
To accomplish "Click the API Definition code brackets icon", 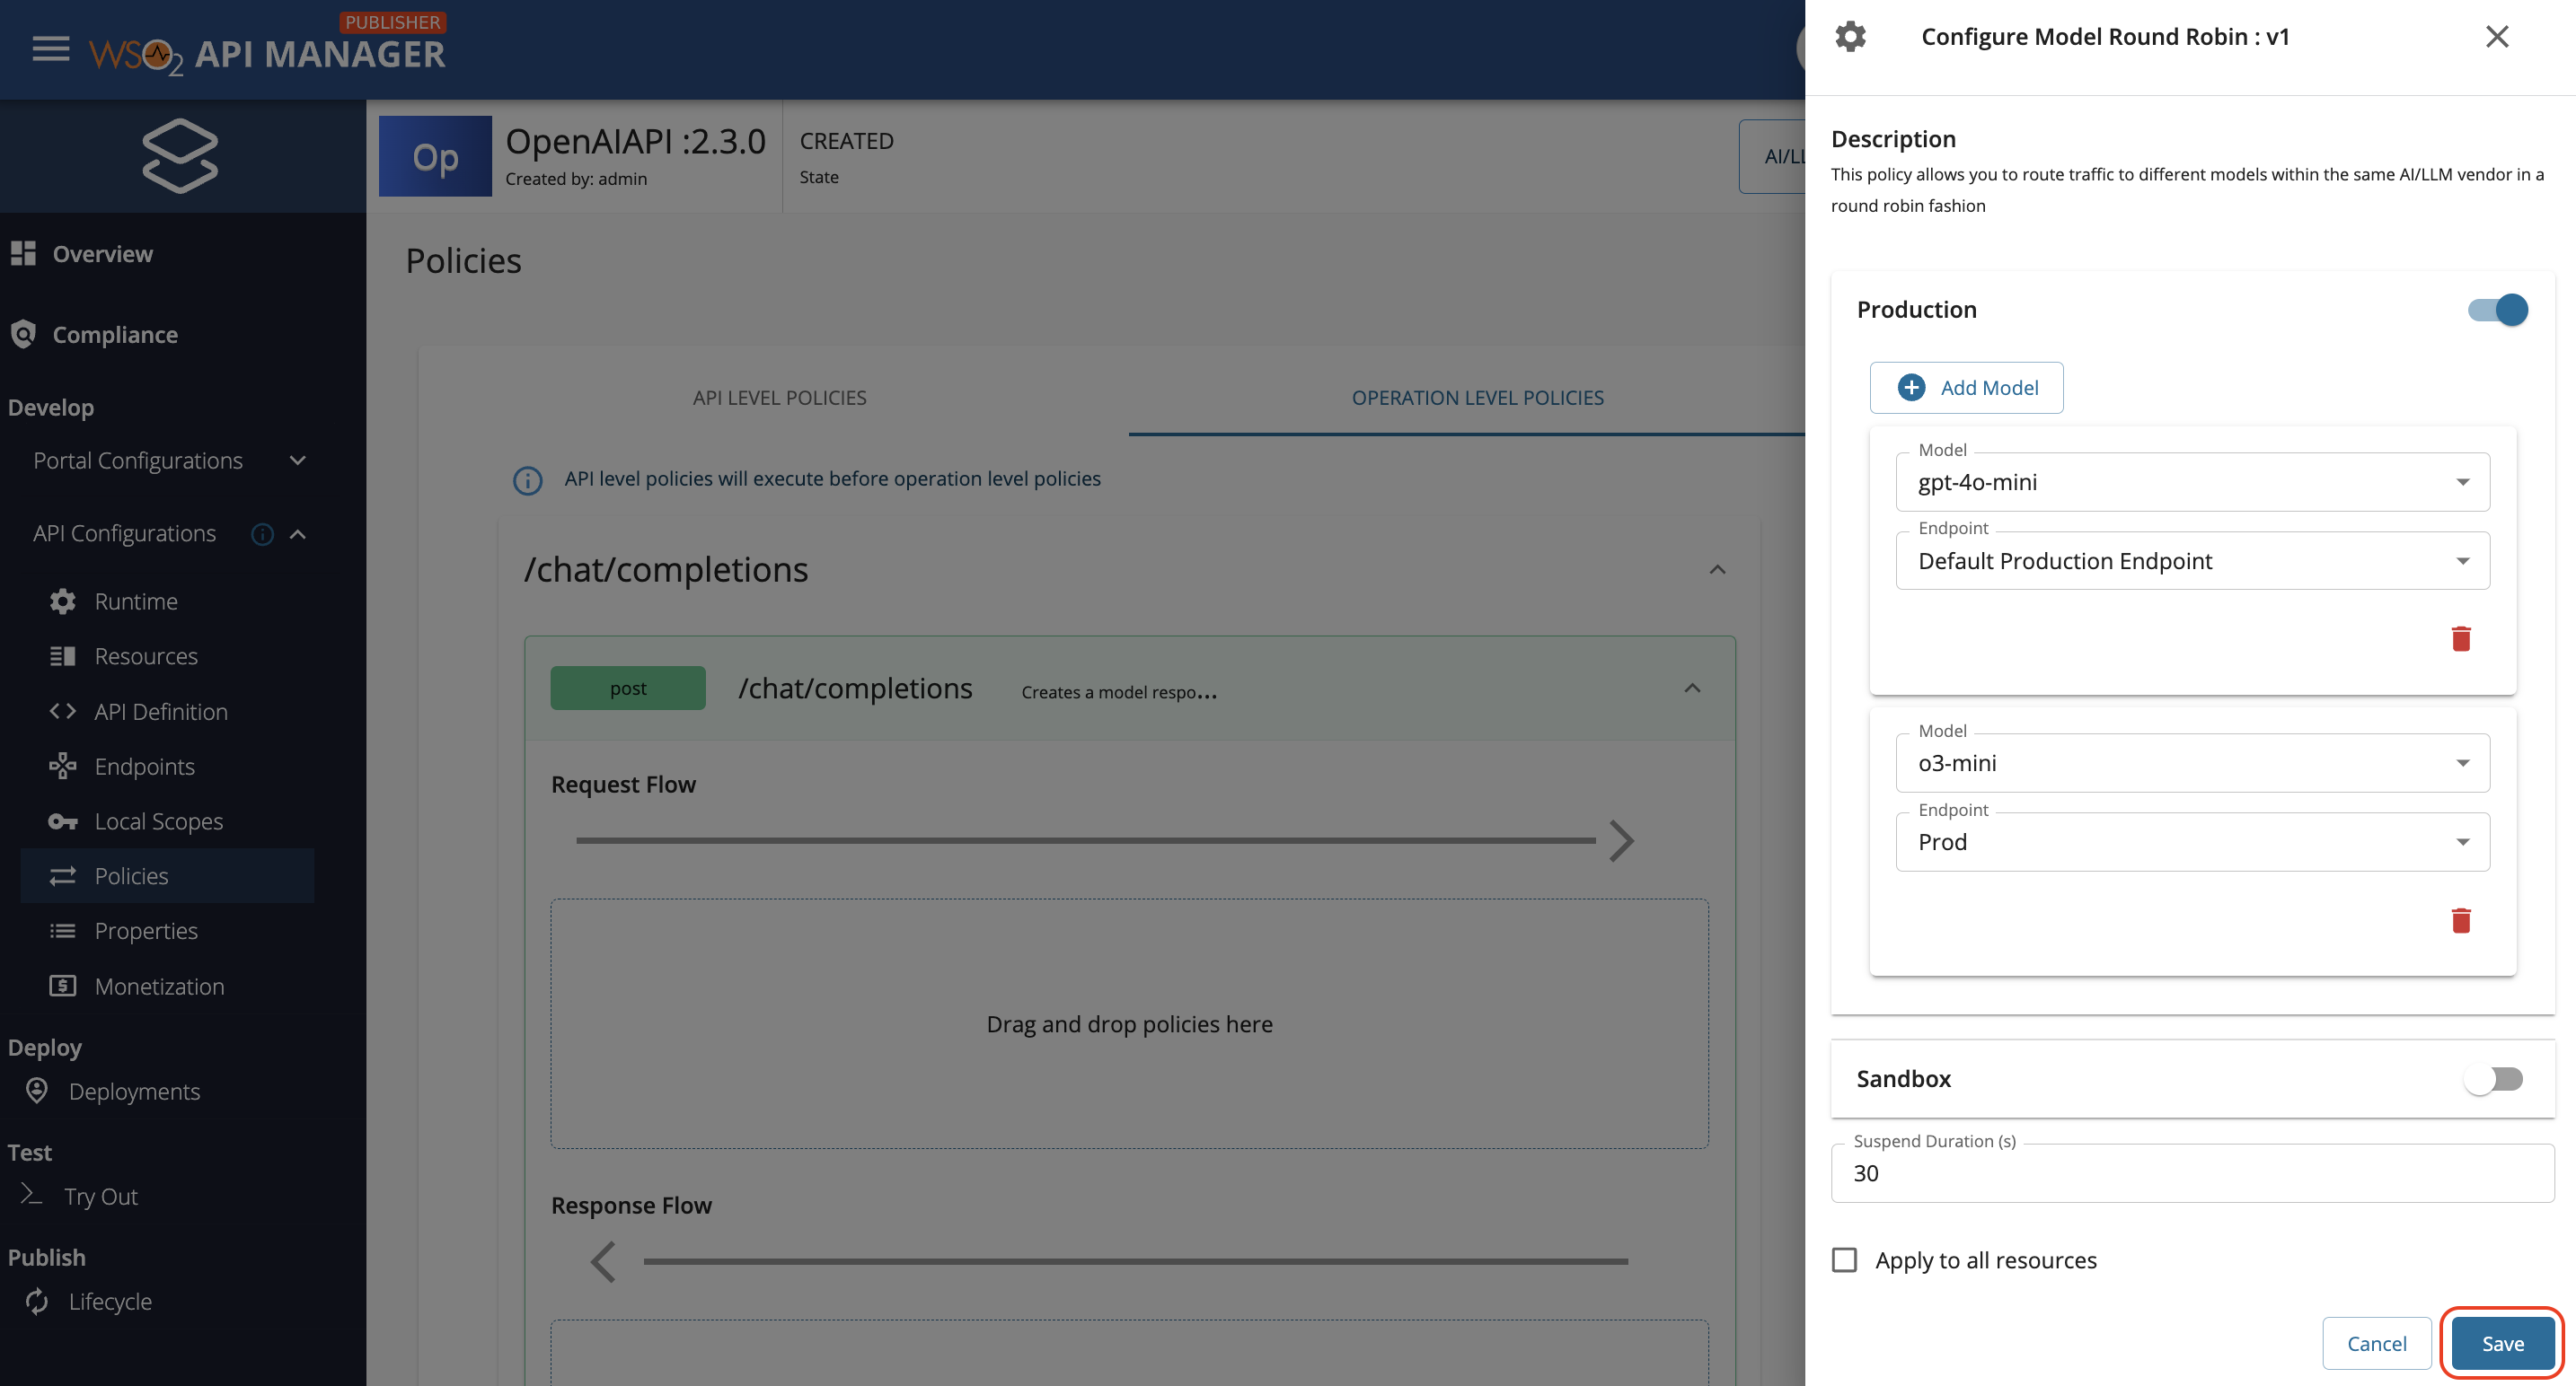I will [x=63, y=710].
